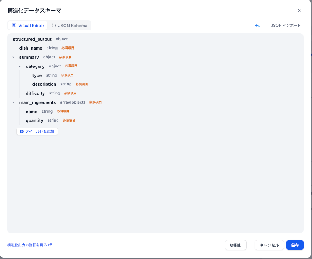Screen dimensions: 312x259
Task: Select the summary field name
Action: tap(29, 57)
